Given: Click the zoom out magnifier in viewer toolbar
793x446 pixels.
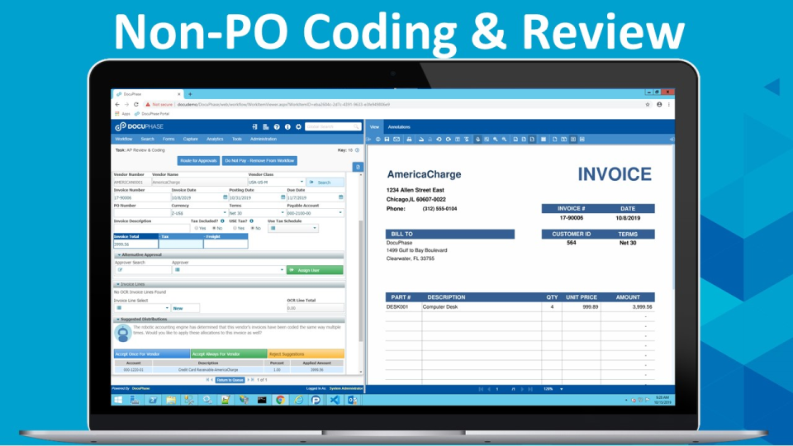Looking at the screenshot, I should 504,139.
